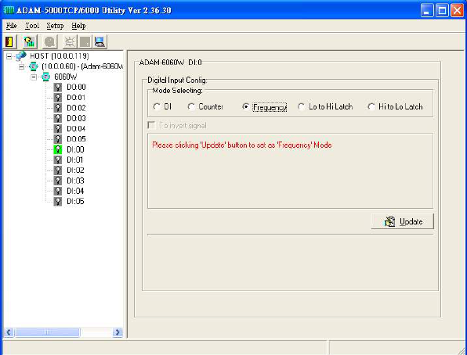Open the Help menu
This screenshot has height=355, width=467.
pyautogui.click(x=78, y=26)
